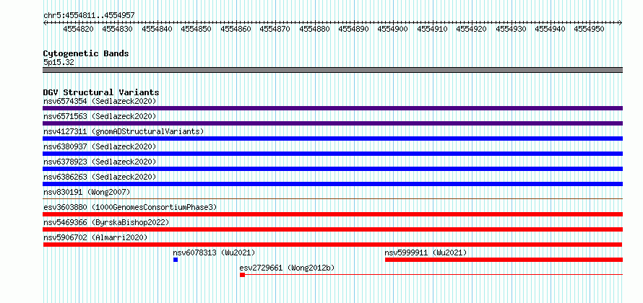Click ruler position 4554920
Viewport: 643px width, 303px height.
(x=471, y=29)
